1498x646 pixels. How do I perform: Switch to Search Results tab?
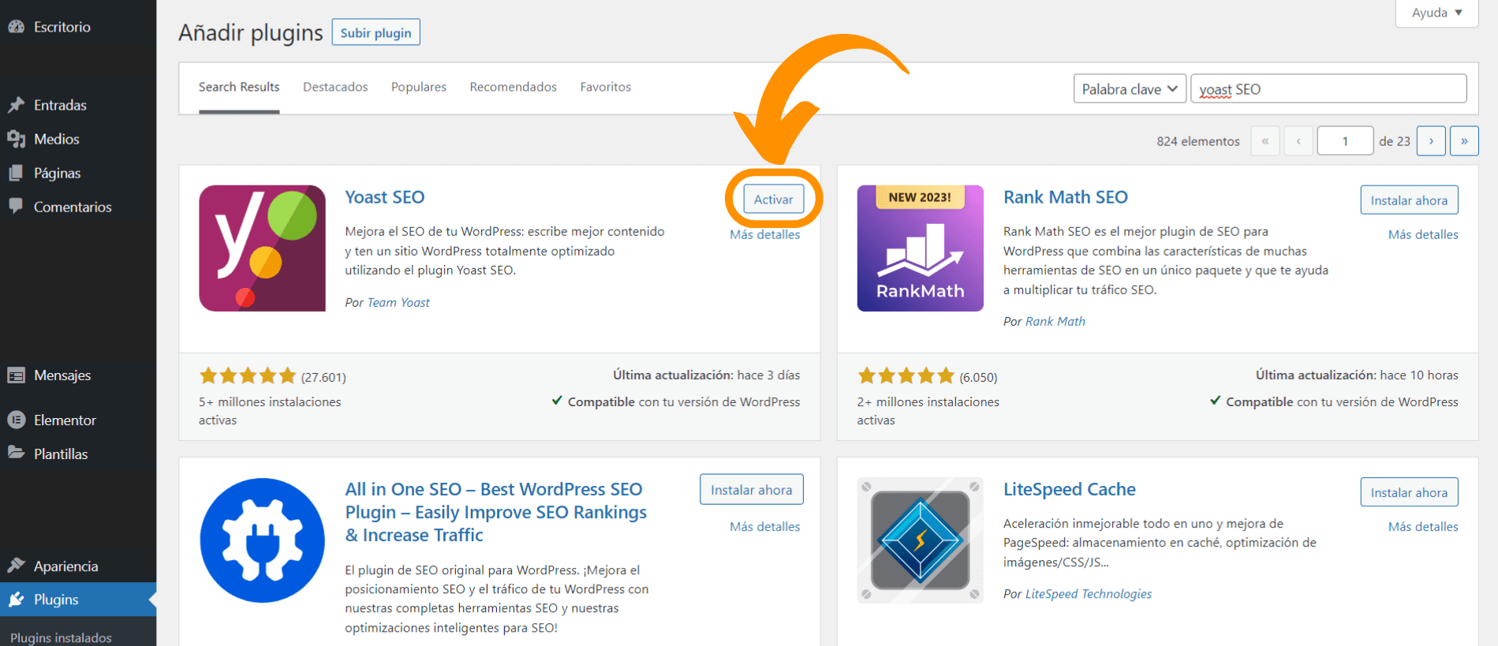click(239, 87)
